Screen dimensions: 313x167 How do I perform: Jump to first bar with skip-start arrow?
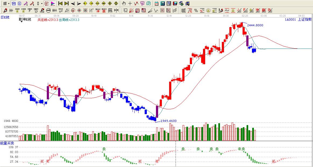60,3
